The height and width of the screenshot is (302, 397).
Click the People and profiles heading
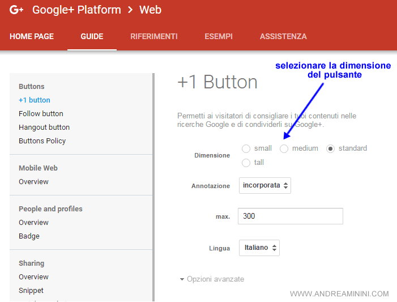point(50,209)
